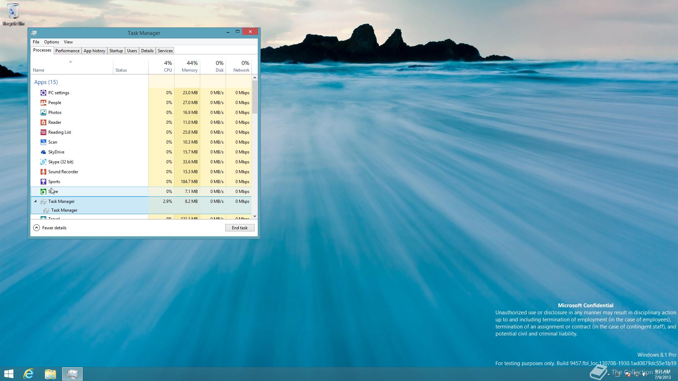Open the Options menu
The width and height of the screenshot is (678, 381).
tap(52, 42)
